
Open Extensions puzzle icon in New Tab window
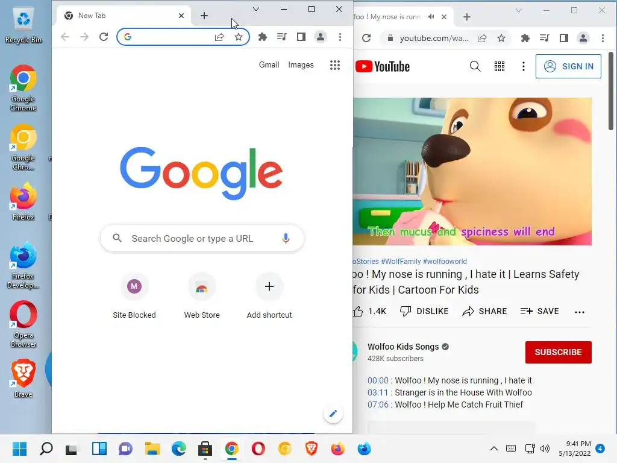pos(263,37)
